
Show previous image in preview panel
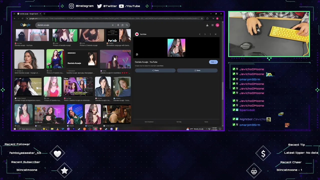click(199, 34)
